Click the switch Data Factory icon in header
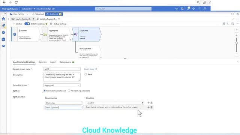The width and height of the screenshot is (240, 135). 182,9
